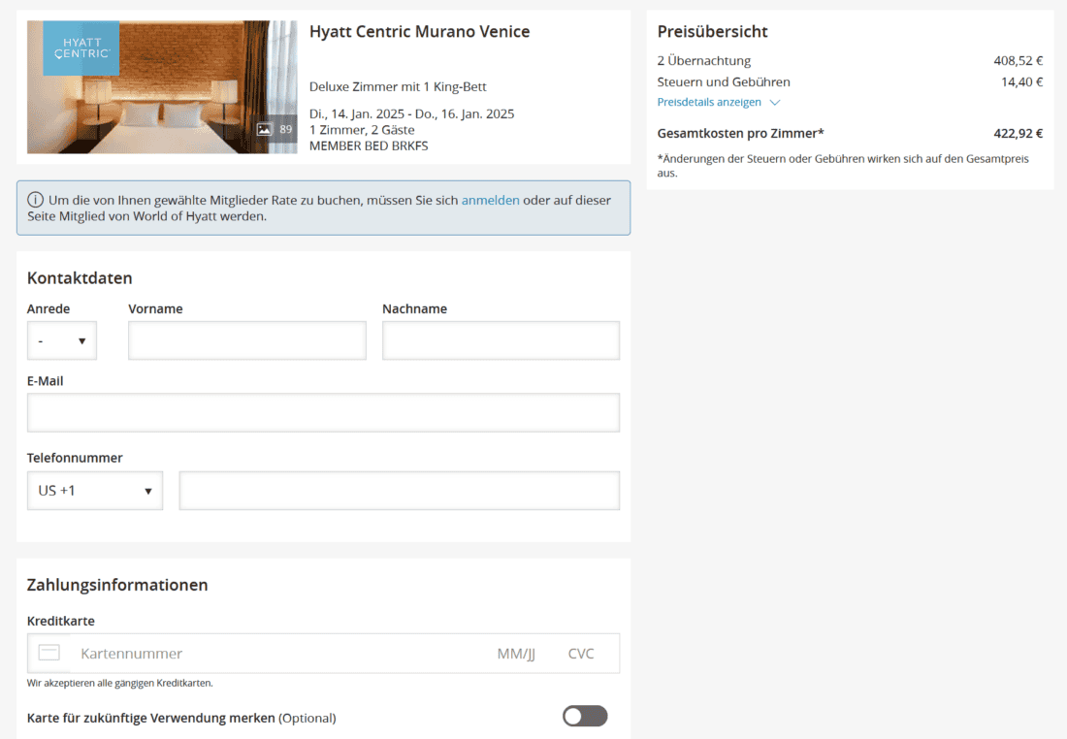The width and height of the screenshot is (1067, 739).
Task: Open the photo gallery icon on hotel image
Action: (x=264, y=129)
